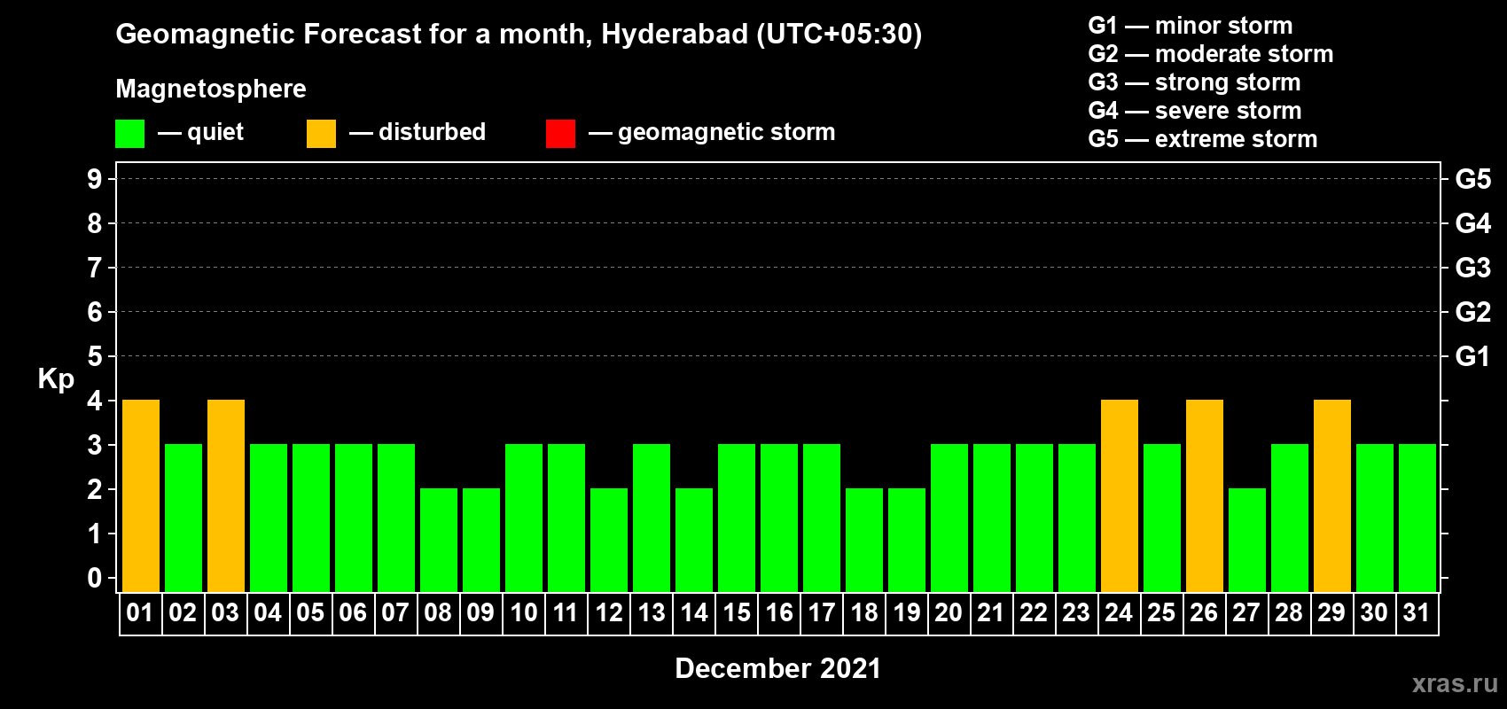The height and width of the screenshot is (709, 1507).
Task: Click the green bar for day 31
Action: pos(1417,518)
